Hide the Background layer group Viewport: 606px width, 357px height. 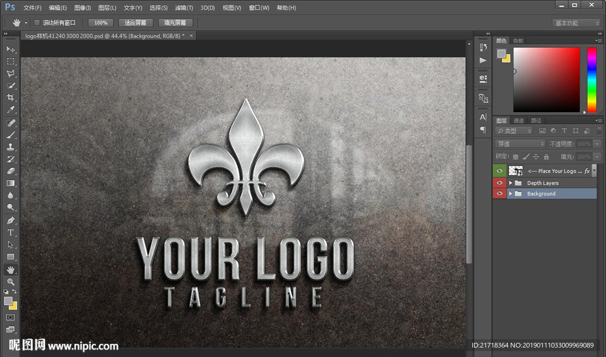pyautogui.click(x=500, y=194)
